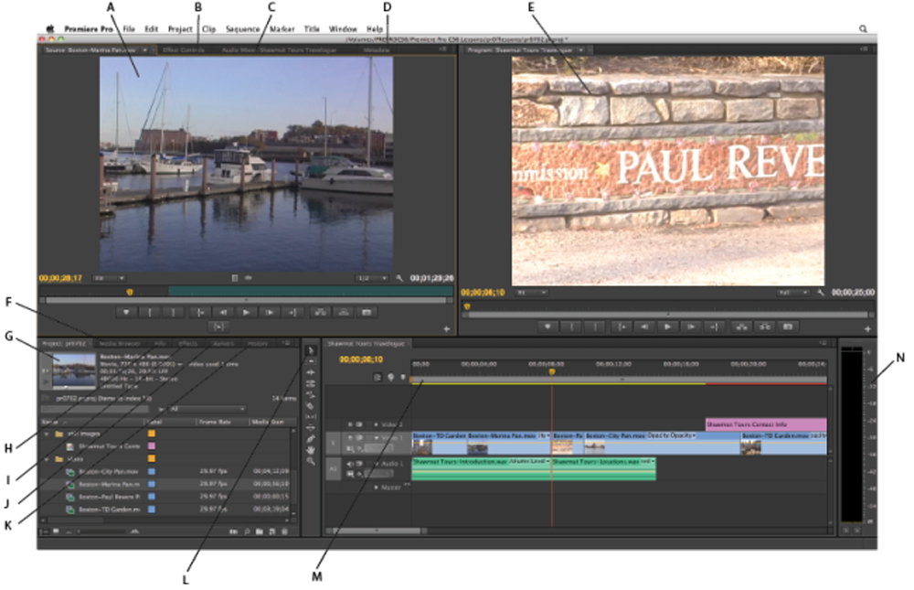This screenshot has height=590, width=914.
Task: Switch to History tab
Action: 257,344
